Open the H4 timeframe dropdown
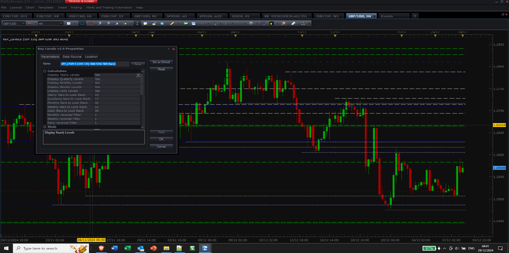This screenshot has width=509, height=253. point(61,24)
